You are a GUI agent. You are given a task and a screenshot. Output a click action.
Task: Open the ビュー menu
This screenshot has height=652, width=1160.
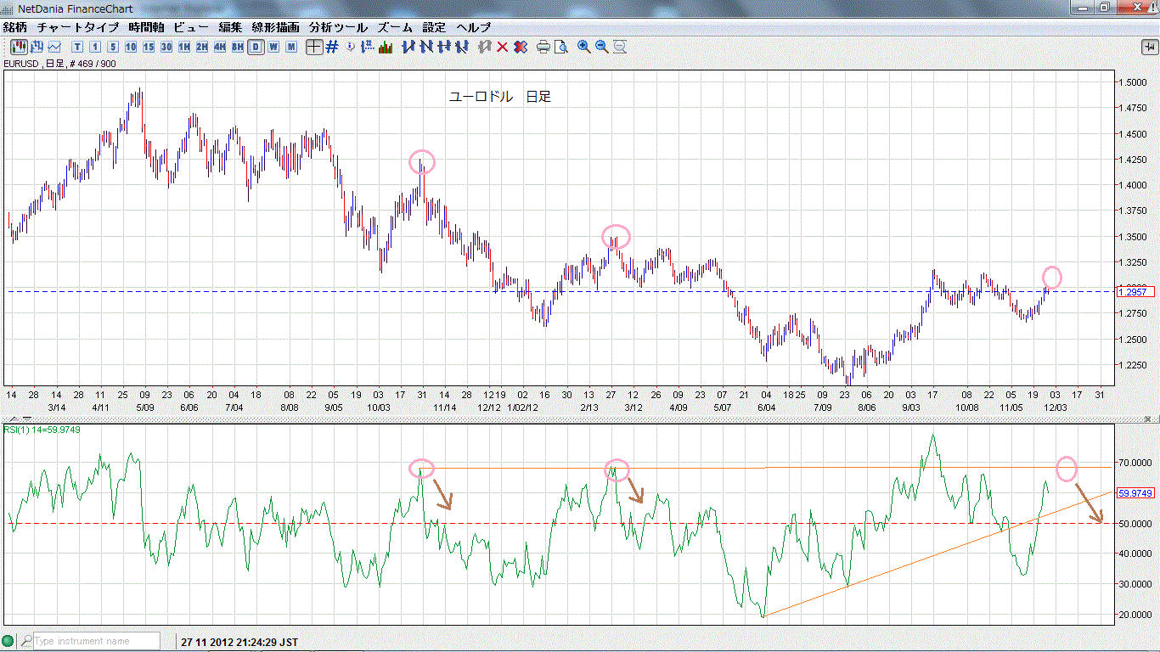(x=191, y=27)
